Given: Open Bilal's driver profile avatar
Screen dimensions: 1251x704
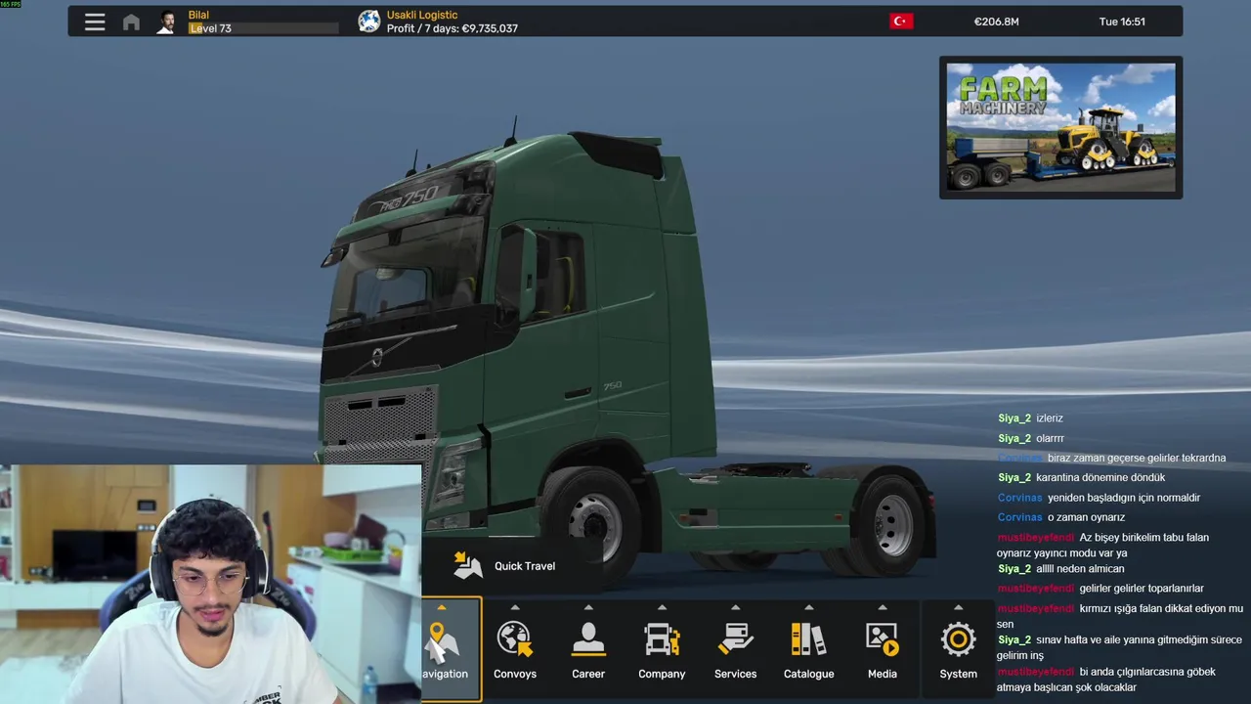Looking at the screenshot, I should click(x=168, y=22).
